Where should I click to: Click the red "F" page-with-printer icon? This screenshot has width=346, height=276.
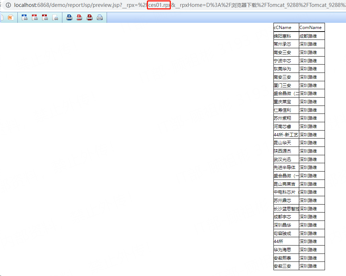tap(35, 17)
